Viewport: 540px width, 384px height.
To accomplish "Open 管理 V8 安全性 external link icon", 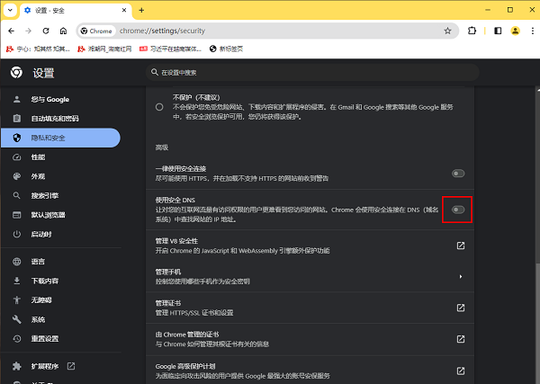I will pyautogui.click(x=460, y=246).
